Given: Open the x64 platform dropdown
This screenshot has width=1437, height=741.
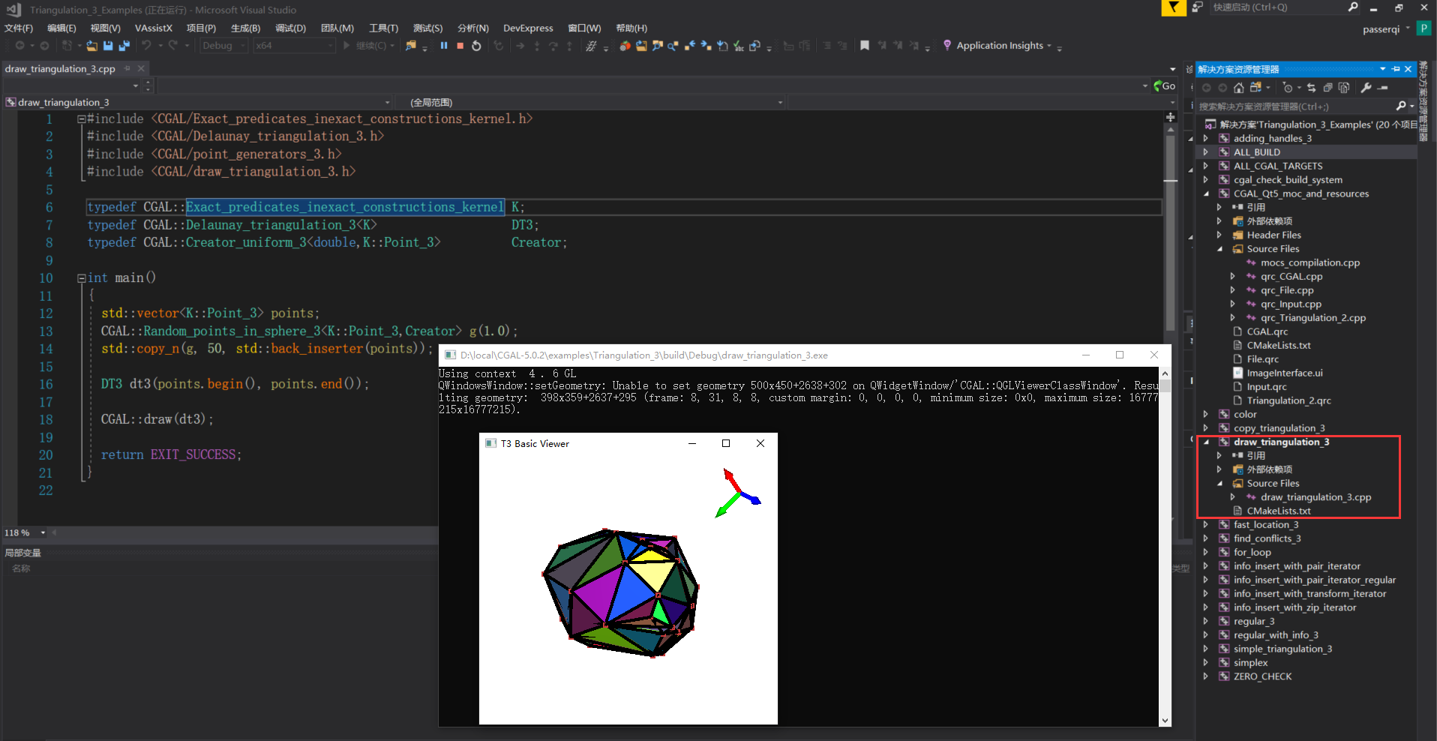Looking at the screenshot, I should pyautogui.click(x=294, y=46).
